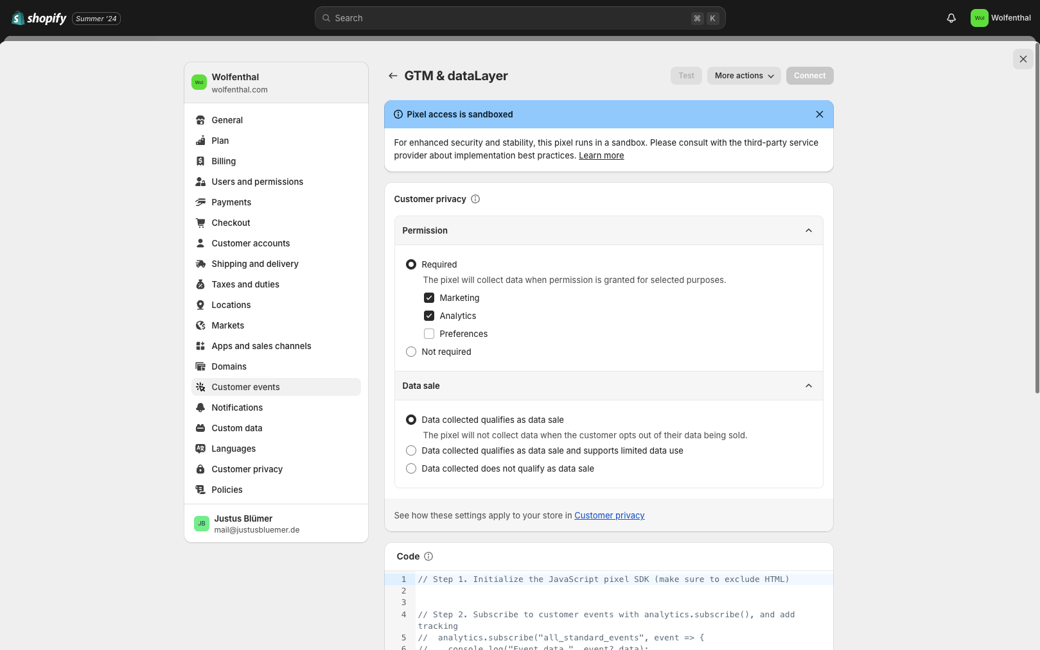Click the Checkout cart icon in sidebar

(x=200, y=223)
